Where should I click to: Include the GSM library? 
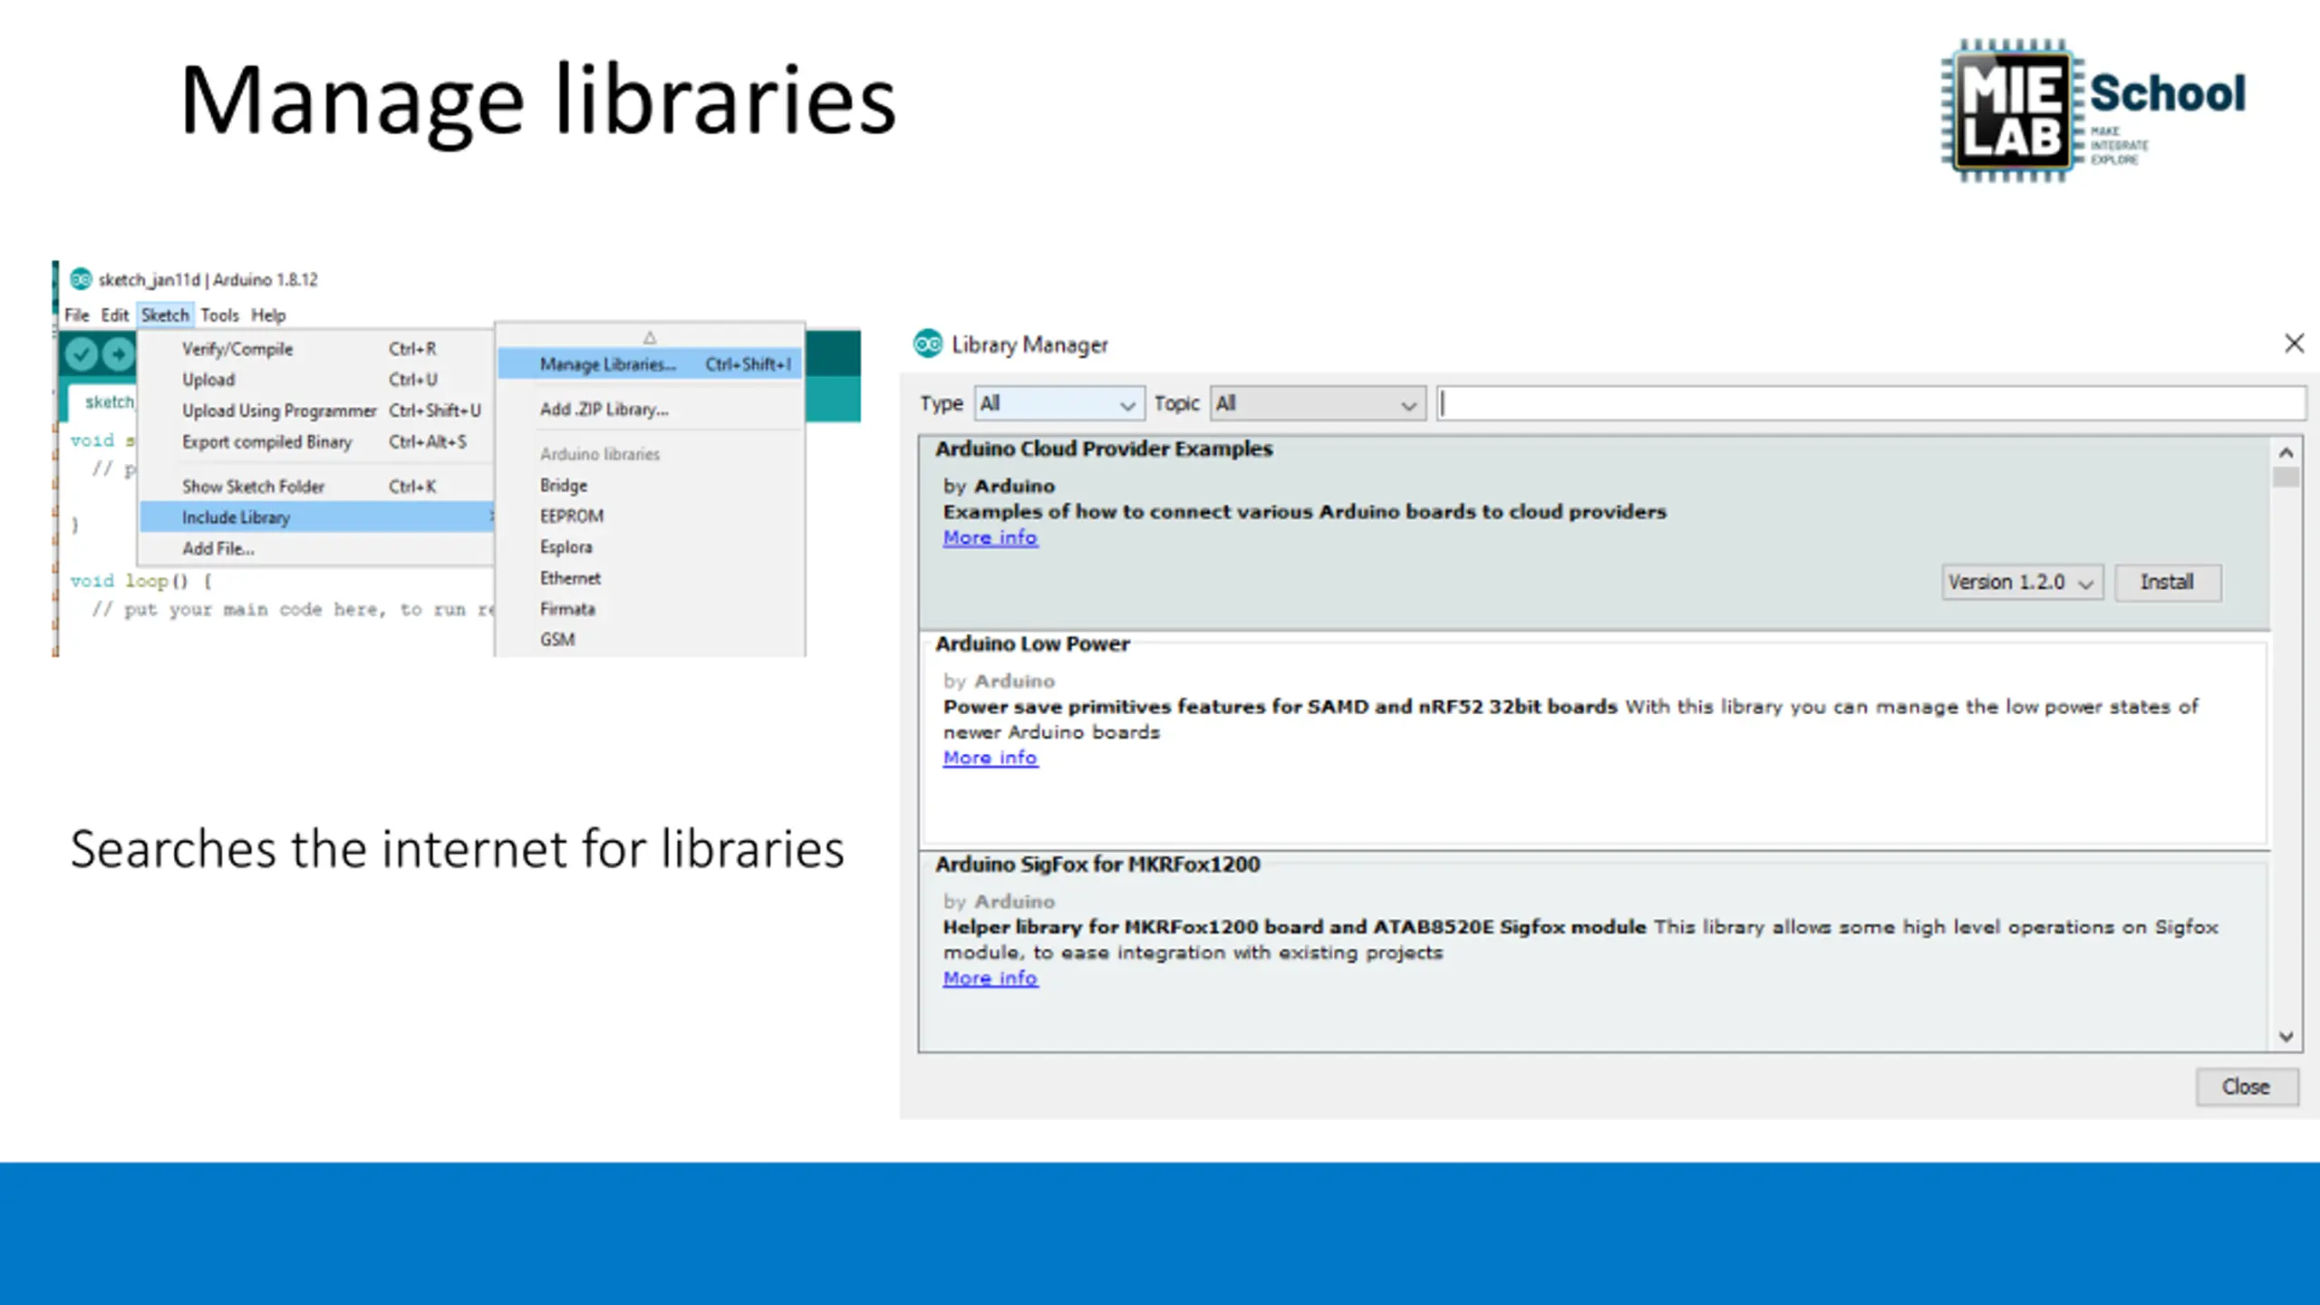coord(650,640)
